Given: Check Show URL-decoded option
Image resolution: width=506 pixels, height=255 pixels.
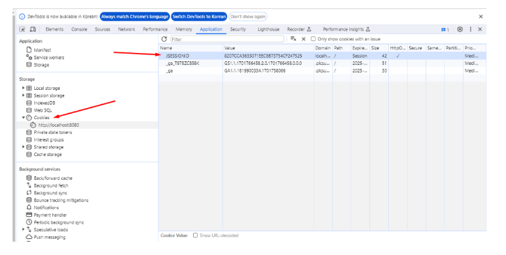Looking at the screenshot, I should tap(195, 235).
